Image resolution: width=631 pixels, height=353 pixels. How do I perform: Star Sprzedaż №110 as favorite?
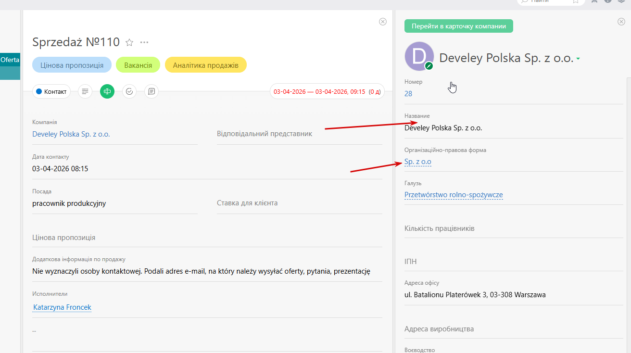click(x=129, y=42)
